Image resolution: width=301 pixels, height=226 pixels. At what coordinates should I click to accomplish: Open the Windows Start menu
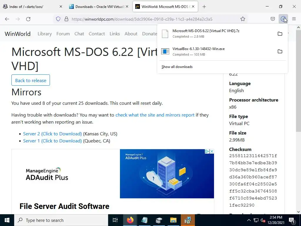7,220
